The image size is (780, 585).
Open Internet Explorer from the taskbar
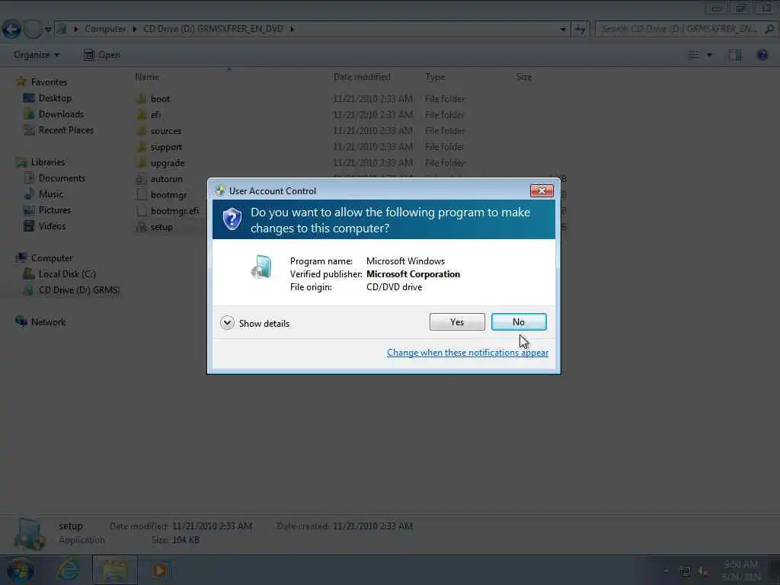point(68,570)
